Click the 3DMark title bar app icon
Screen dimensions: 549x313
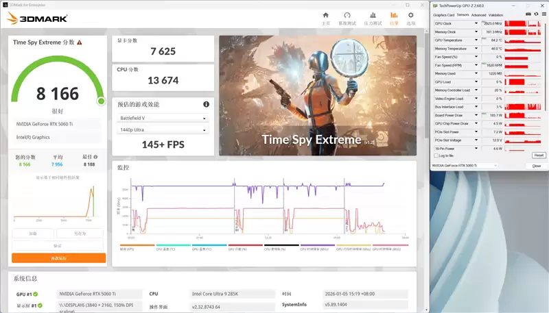tap(5, 5)
